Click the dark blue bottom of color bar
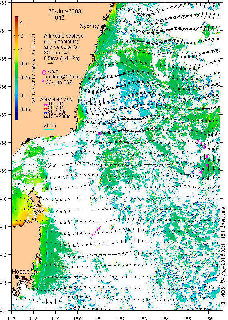 [x=16, y=118]
